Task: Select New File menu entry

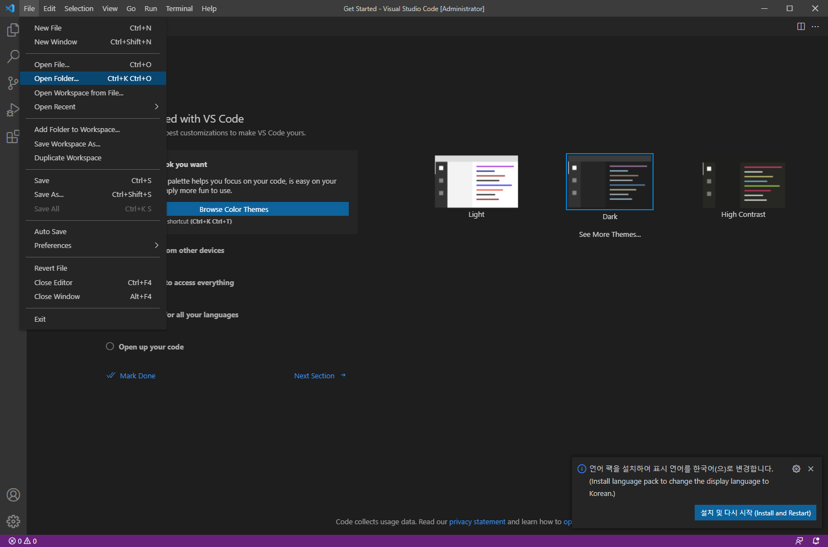Action: click(93, 28)
